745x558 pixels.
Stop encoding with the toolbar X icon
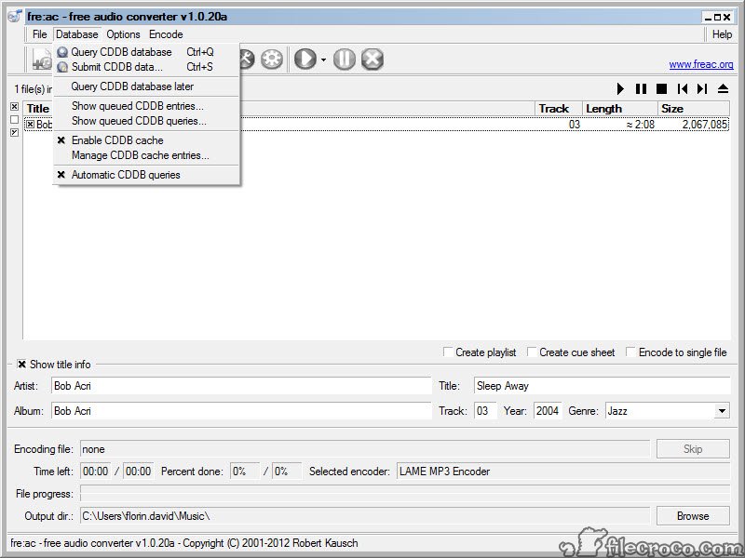pos(372,60)
